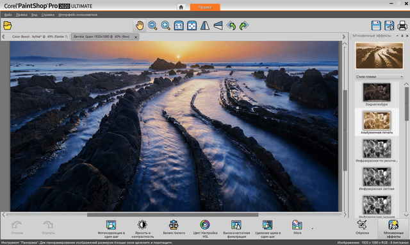
Task: Flip image vertically icon
Action: pos(218,26)
